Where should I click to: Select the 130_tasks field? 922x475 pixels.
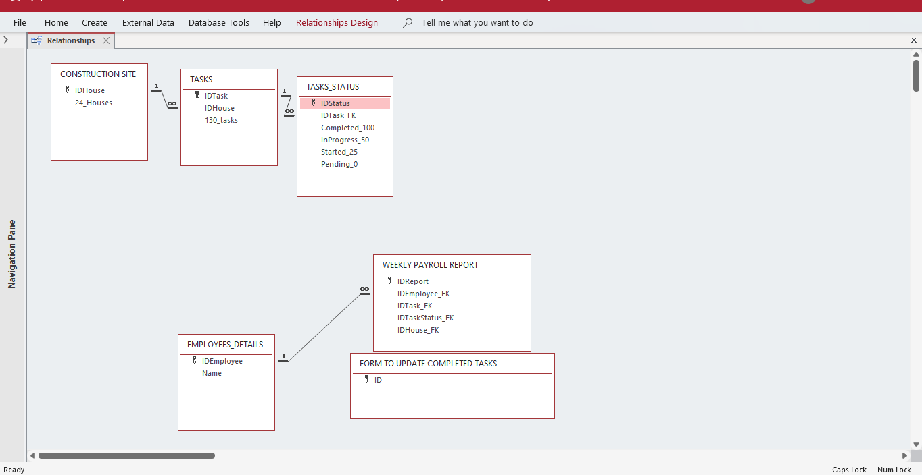[222, 120]
